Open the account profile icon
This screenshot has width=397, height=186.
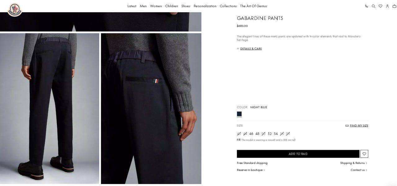coord(387,6)
